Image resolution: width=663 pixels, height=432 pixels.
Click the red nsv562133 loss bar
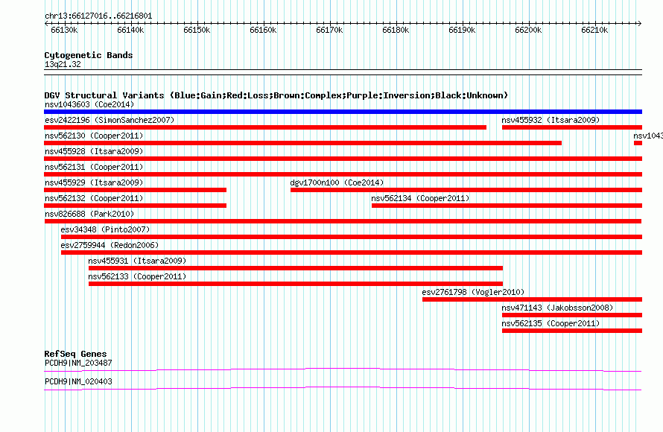296,284
